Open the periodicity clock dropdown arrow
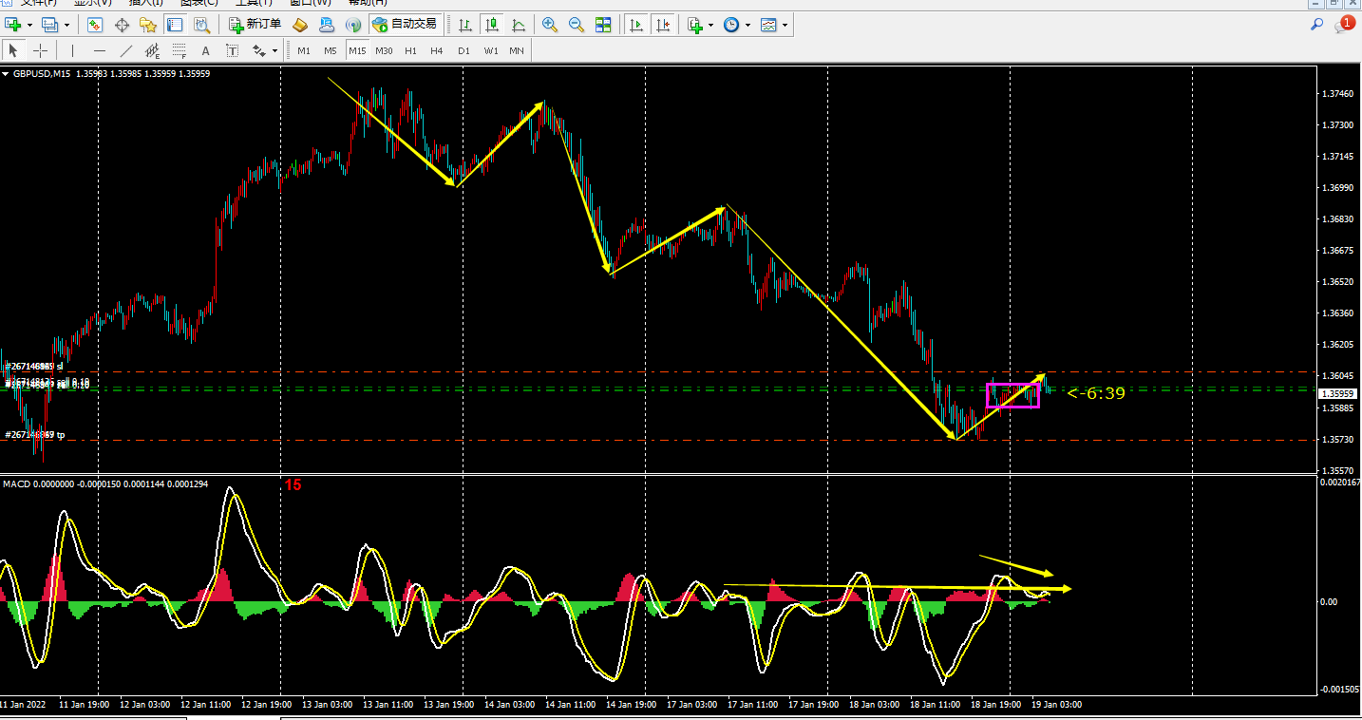 [747, 26]
